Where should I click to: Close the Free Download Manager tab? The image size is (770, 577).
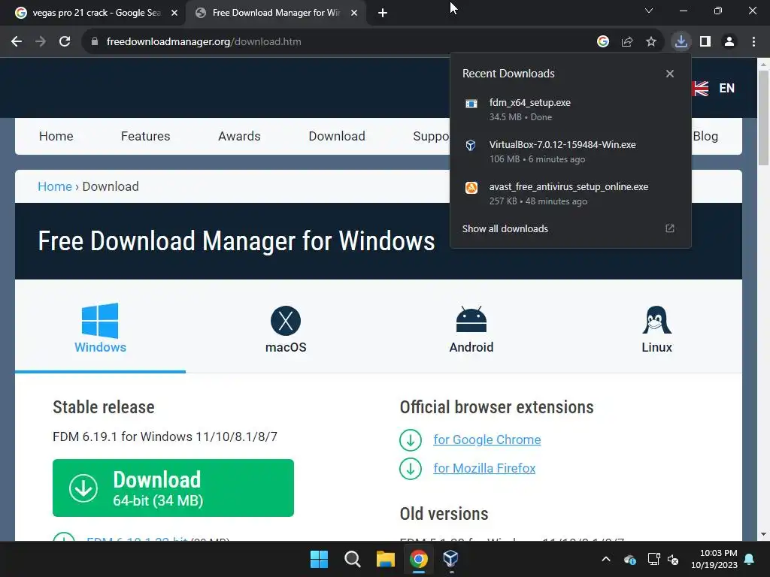[x=354, y=13]
